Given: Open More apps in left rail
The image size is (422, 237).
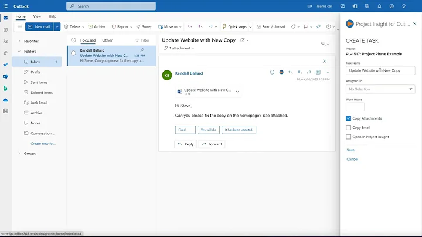Looking at the screenshot, I should pyautogui.click(x=5, y=111).
